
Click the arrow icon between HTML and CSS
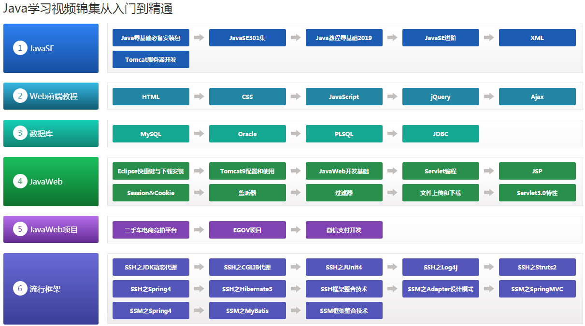point(199,97)
